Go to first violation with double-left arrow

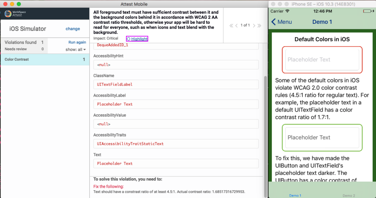click(x=231, y=25)
